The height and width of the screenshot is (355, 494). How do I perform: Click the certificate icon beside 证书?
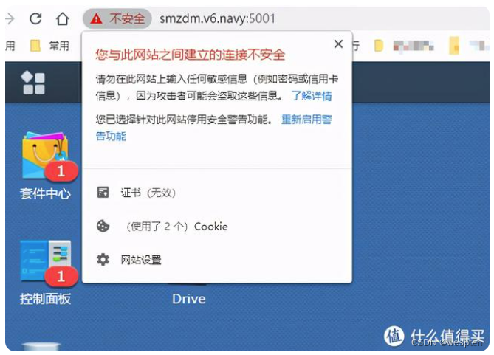click(x=103, y=192)
